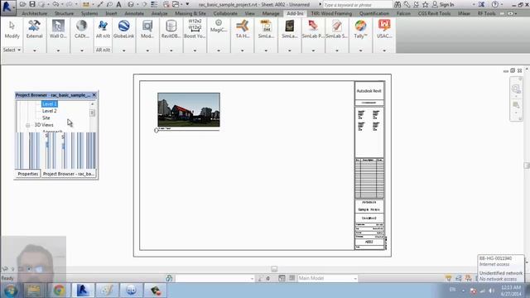Launch the AR eXt add-in icon
Image resolution: width=530 pixels, height=298 pixels.
(103, 30)
